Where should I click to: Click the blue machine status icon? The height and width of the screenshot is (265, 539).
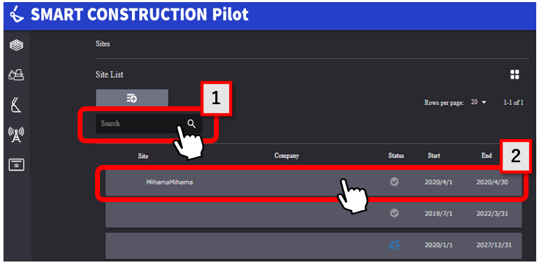tap(394, 245)
